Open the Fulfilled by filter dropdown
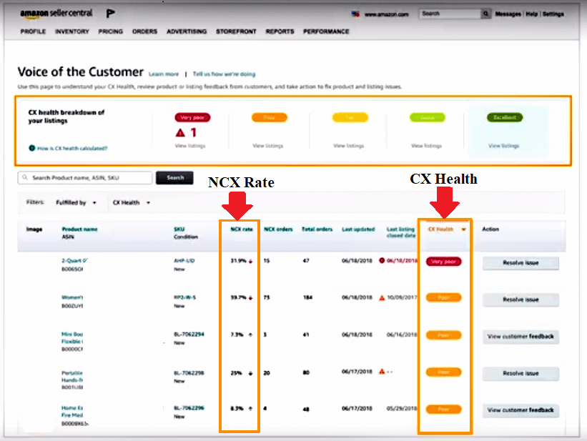 click(x=75, y=203)
